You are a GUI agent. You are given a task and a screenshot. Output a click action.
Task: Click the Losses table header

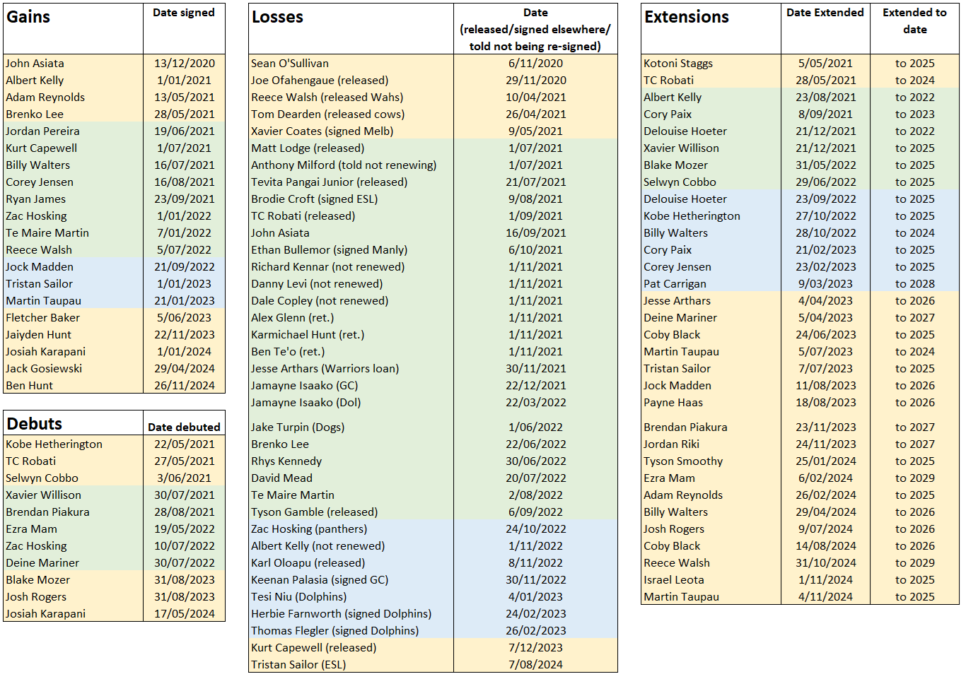(351, 28)
